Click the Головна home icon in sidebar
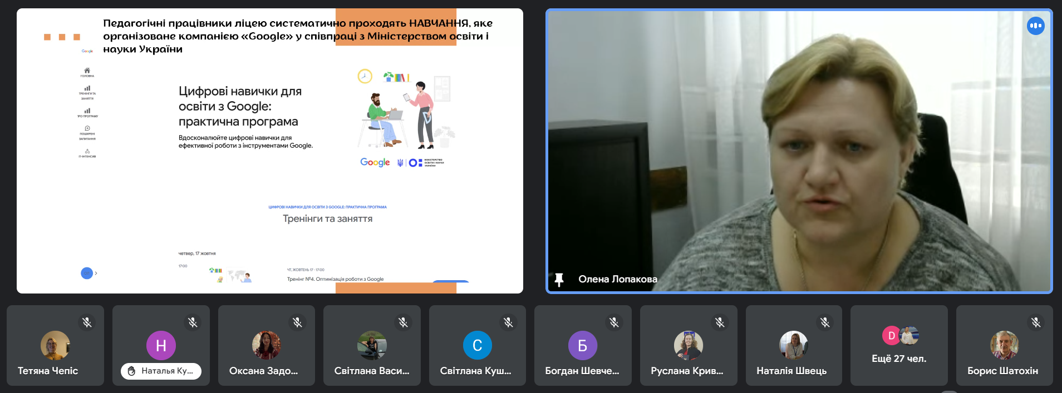 coord(87,71)
